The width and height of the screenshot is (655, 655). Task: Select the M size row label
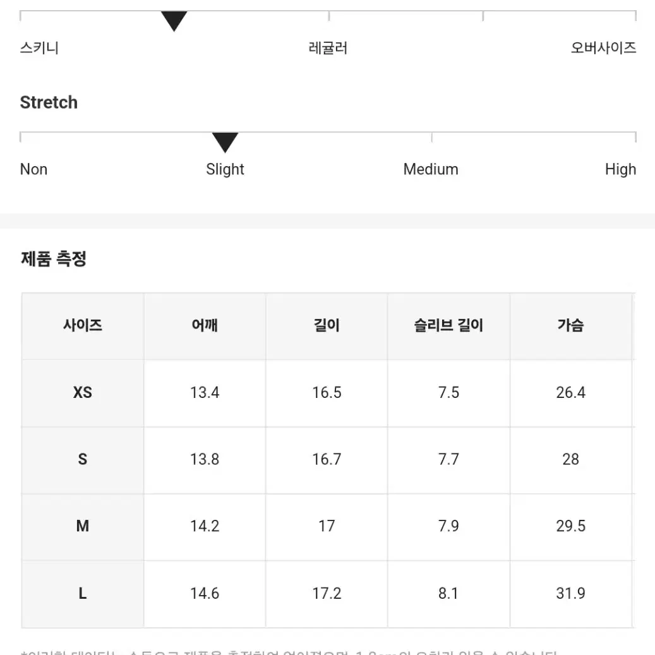click(x=83, y=526)
